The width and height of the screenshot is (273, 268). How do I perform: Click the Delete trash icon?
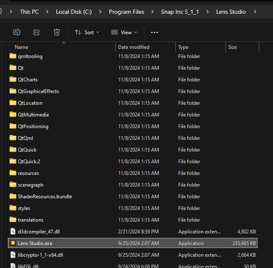coord(57,33)
